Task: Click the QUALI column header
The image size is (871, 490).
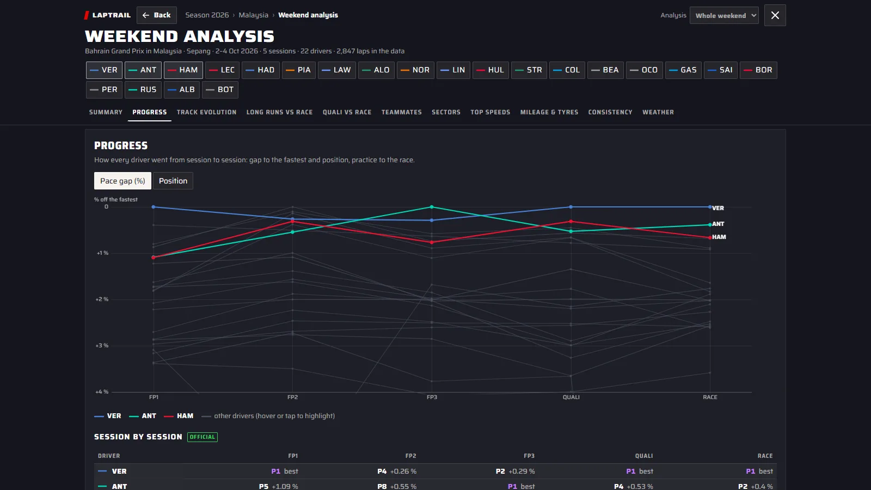Action: click(644, 456)
